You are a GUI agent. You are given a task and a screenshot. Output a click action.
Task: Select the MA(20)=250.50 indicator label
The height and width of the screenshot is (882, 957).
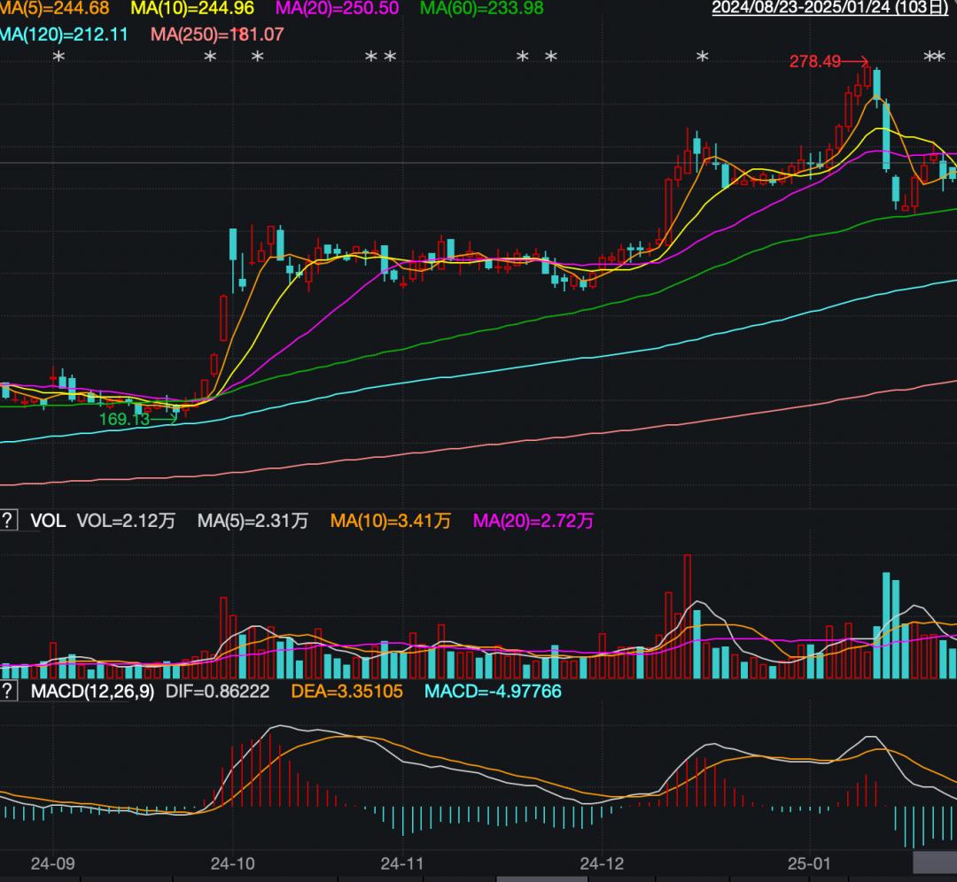[x=337, y=8]
